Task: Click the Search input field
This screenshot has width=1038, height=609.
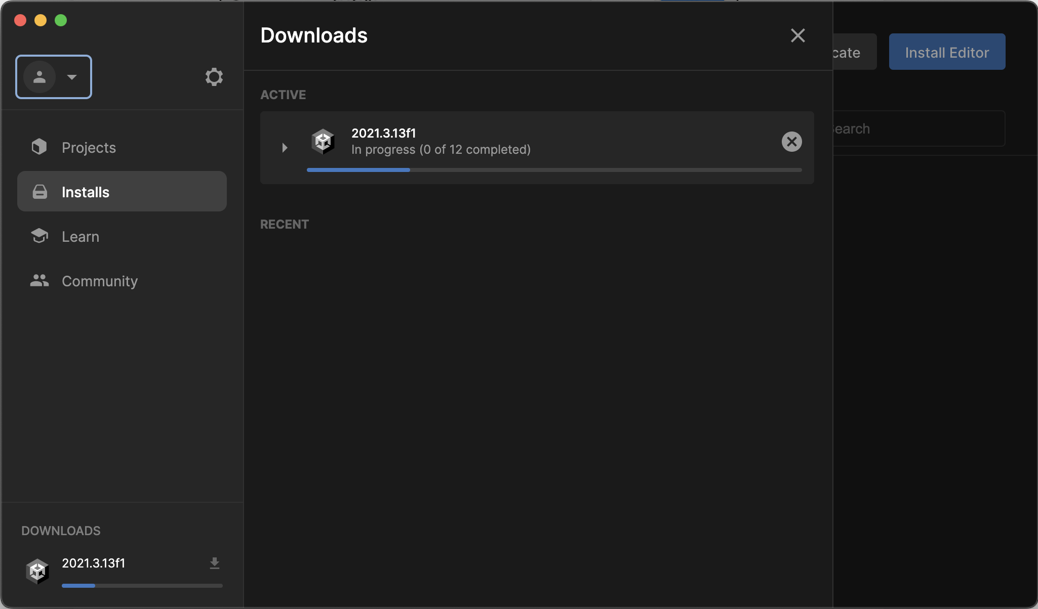Action: point(917,129)
